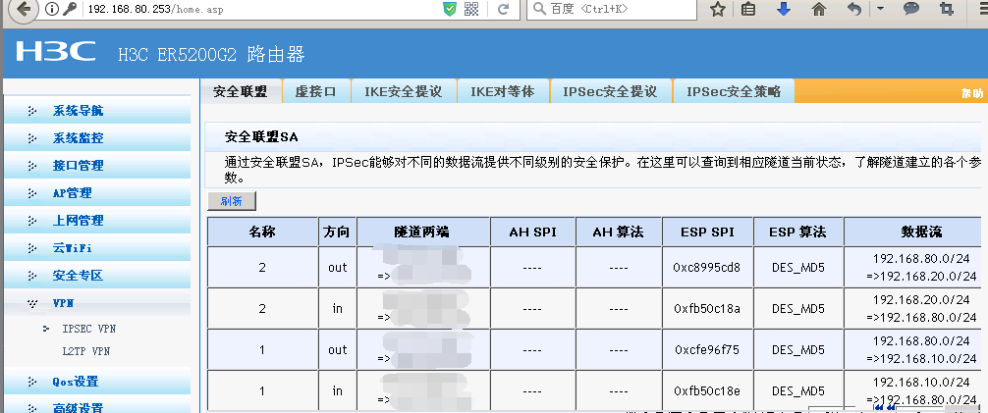
Task: Go to the browser home page icon
Action: tap(818, 9)
